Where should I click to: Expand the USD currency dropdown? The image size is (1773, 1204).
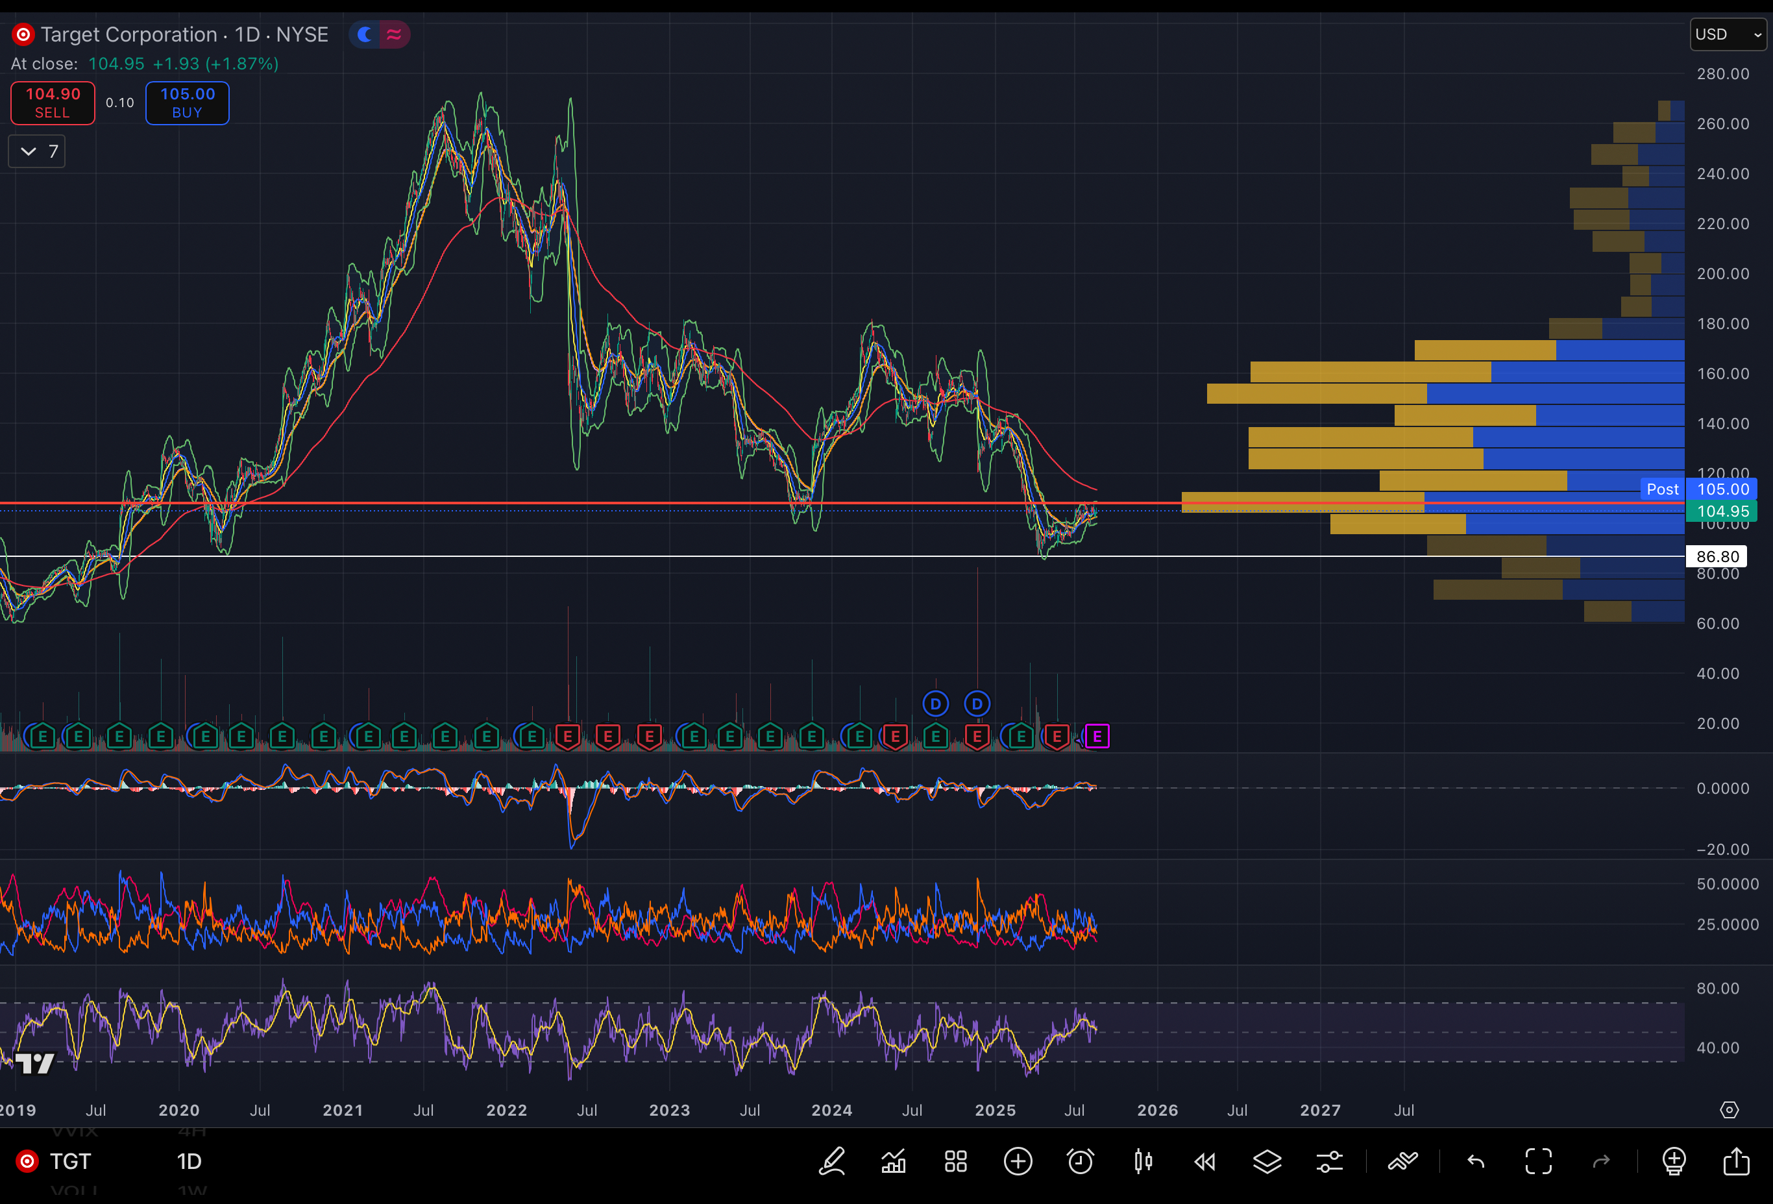[x=1728, y=34]
